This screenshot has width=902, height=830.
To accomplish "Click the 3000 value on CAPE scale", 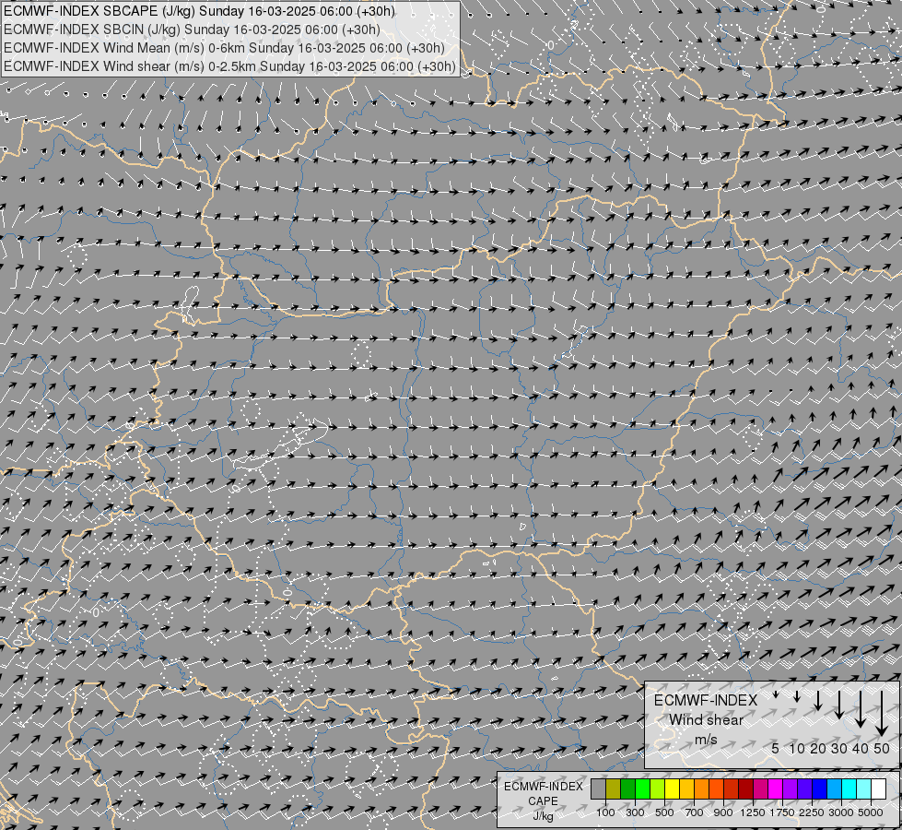I will tap(841, 812).
